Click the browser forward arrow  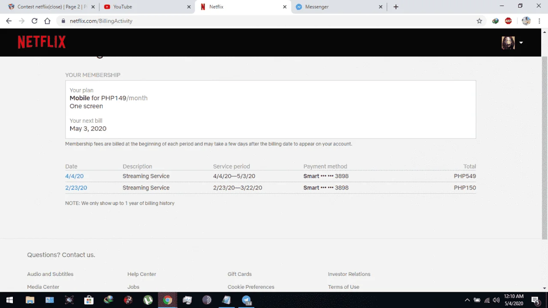pyautogui.click(x=21, y=21)
